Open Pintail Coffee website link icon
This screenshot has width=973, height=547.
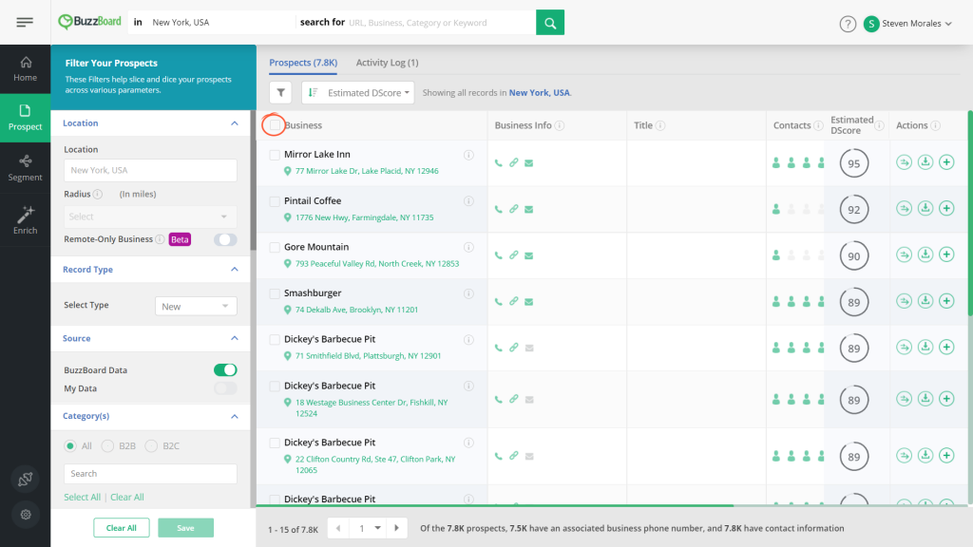point(514,209)
